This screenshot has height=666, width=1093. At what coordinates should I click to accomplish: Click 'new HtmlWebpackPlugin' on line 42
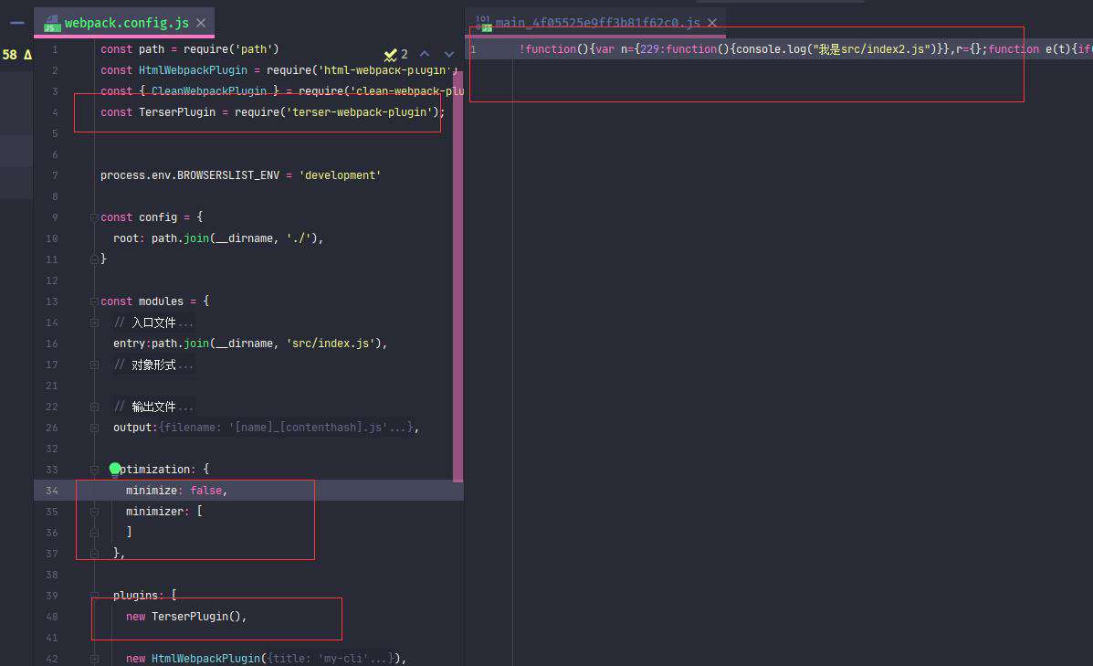point(193,659)
